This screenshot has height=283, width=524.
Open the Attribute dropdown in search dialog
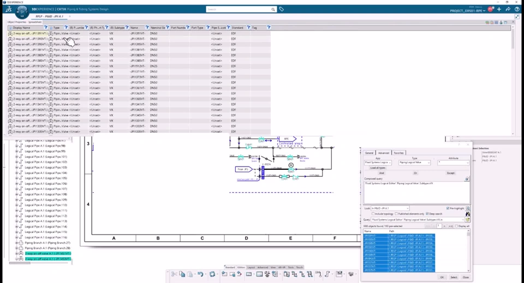(454, 163)
